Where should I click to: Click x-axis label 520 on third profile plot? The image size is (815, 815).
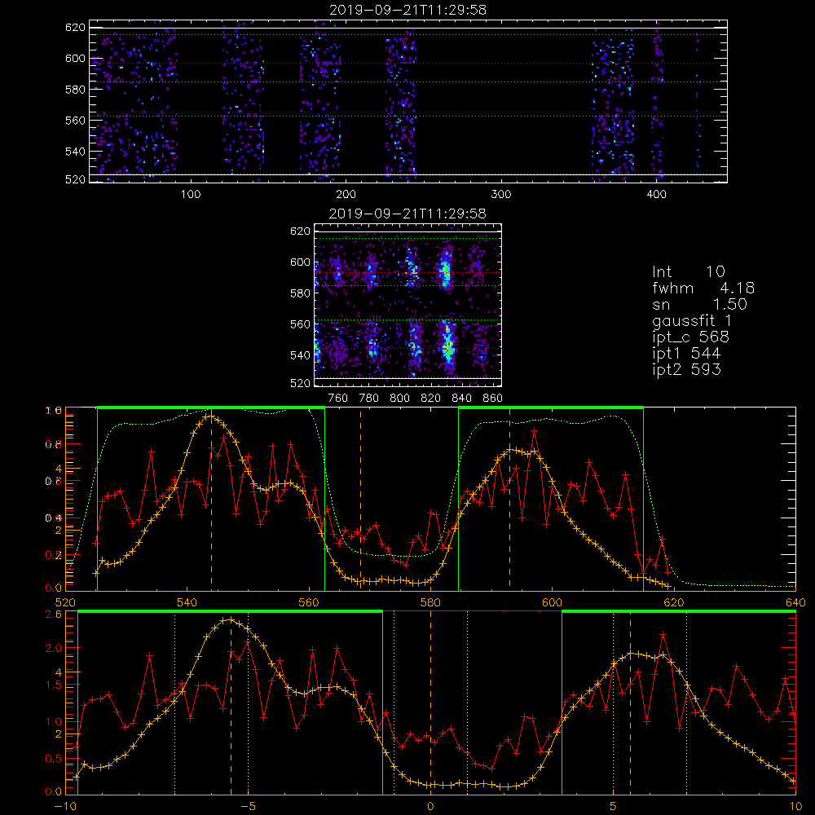click(65, 603)
